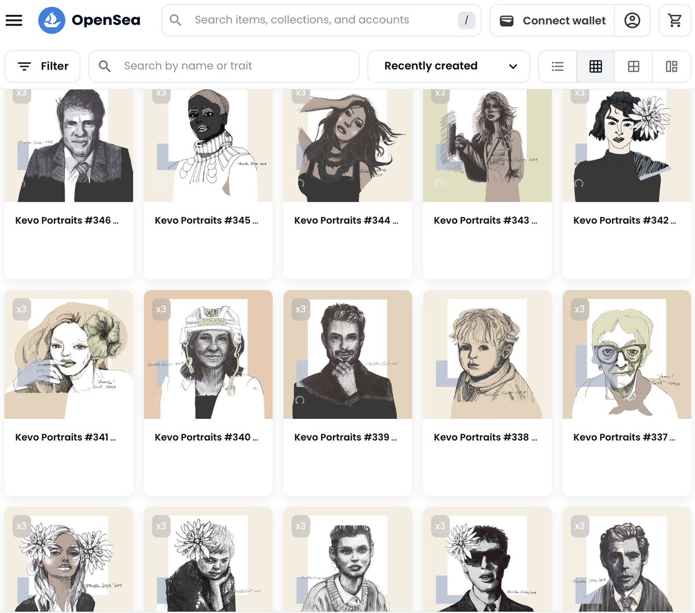Screen dimensions: 695x613
Task: Click the slash shortcut key badge
Action: (466, 20)
